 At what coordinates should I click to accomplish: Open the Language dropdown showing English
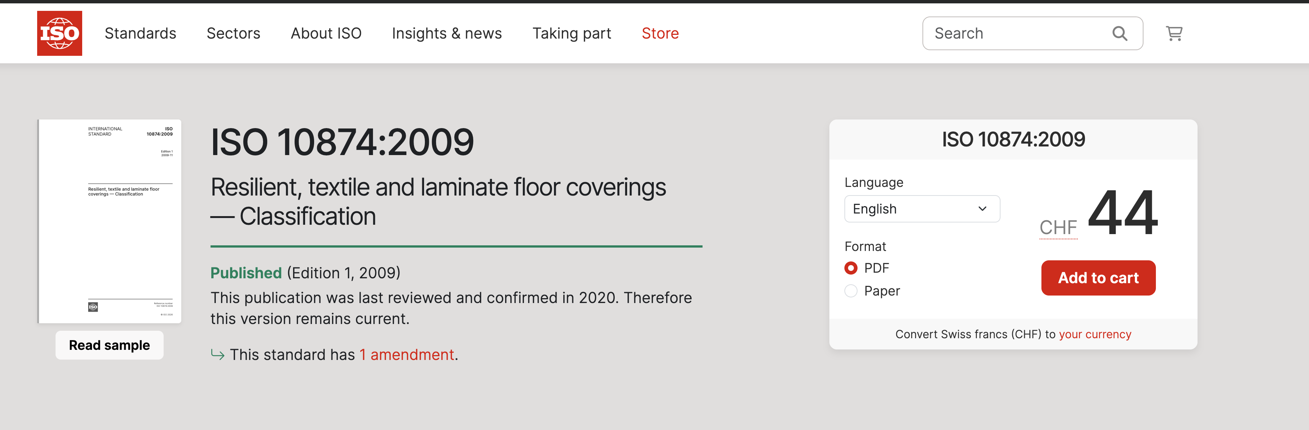pyautogui.click(x=922, y=209)
